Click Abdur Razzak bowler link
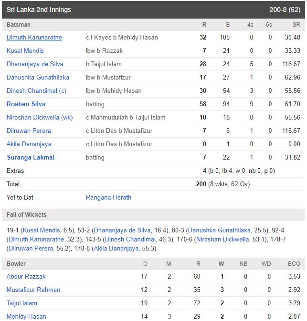This screenshot has height=321, width=307. pyautogui.click(x=26, y=276)
